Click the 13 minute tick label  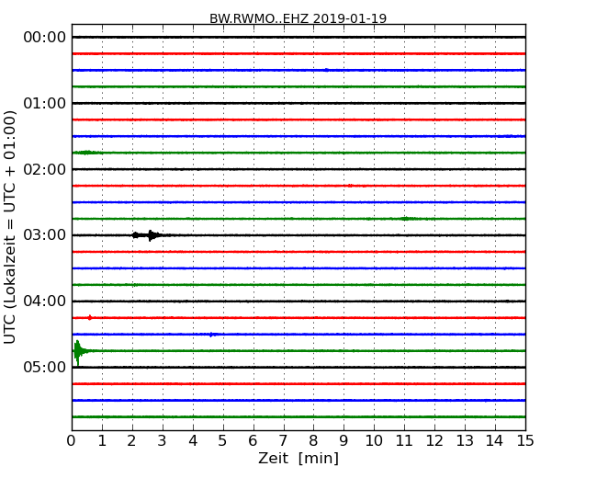(465, 440)
